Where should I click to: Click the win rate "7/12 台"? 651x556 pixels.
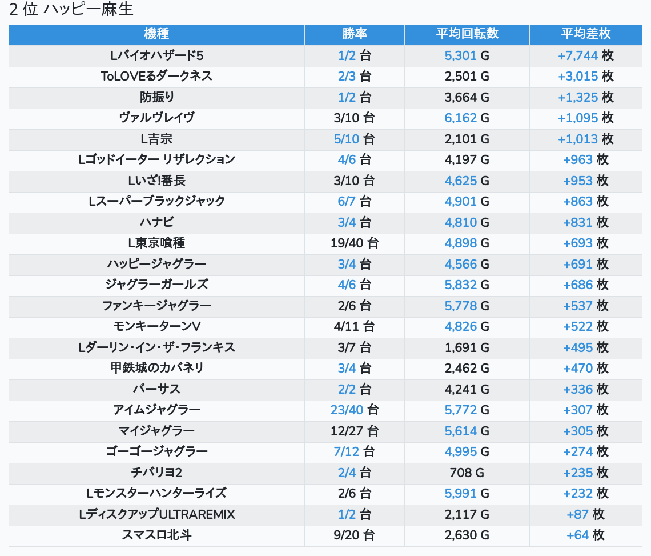click(x=355, y=451)
